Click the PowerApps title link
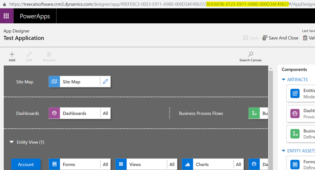 (35, 16)
